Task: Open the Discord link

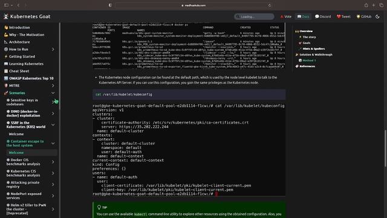Action: [323, 16]
